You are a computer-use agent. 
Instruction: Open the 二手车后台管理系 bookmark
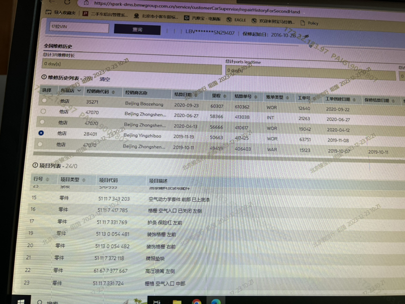point(105,14)
